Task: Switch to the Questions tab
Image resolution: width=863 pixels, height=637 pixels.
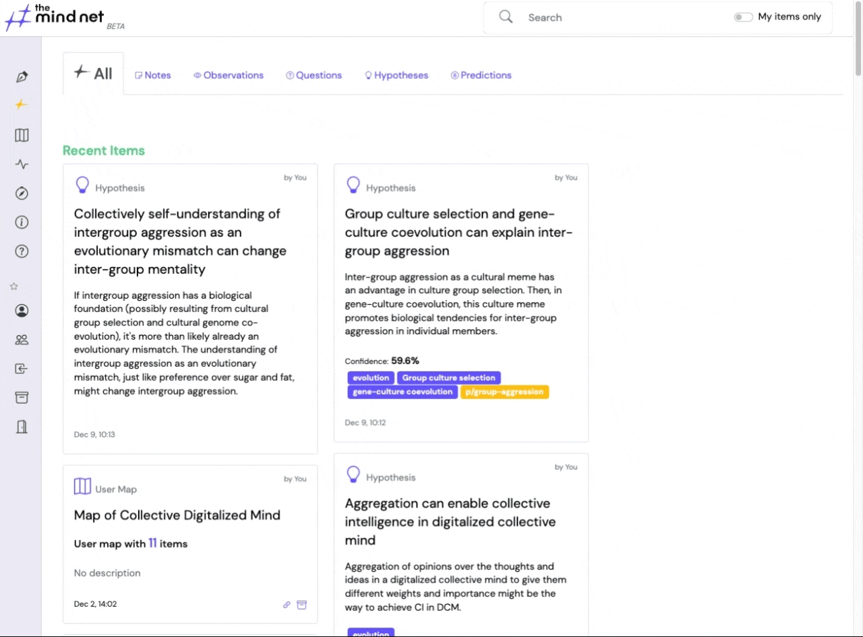Action: 314,75
